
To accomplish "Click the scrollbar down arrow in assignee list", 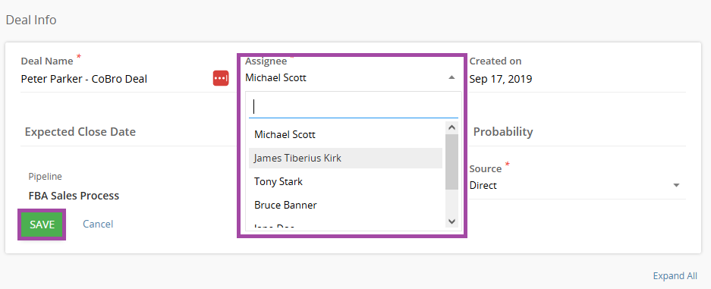I will pyautogui.click(x=451, y=221).
